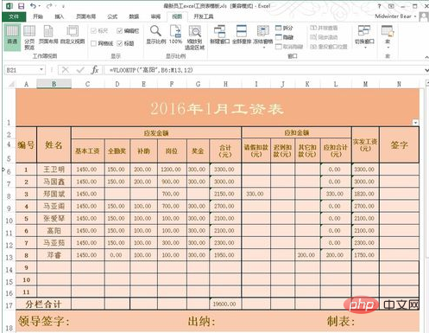Select the cell with name 高阳

[x=54, y=231]
